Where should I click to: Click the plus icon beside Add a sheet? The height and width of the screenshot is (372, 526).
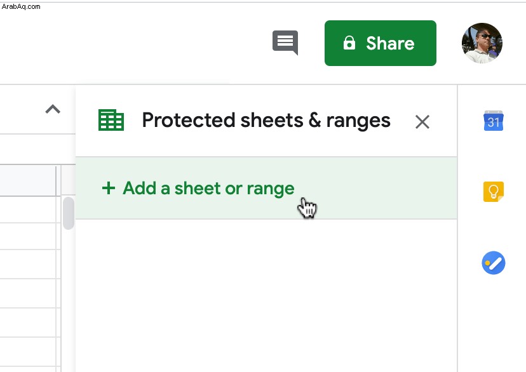pyautogui.click(x=109, y=188)
